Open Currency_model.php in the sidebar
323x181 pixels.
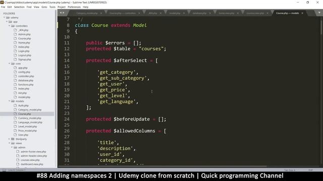30,118
